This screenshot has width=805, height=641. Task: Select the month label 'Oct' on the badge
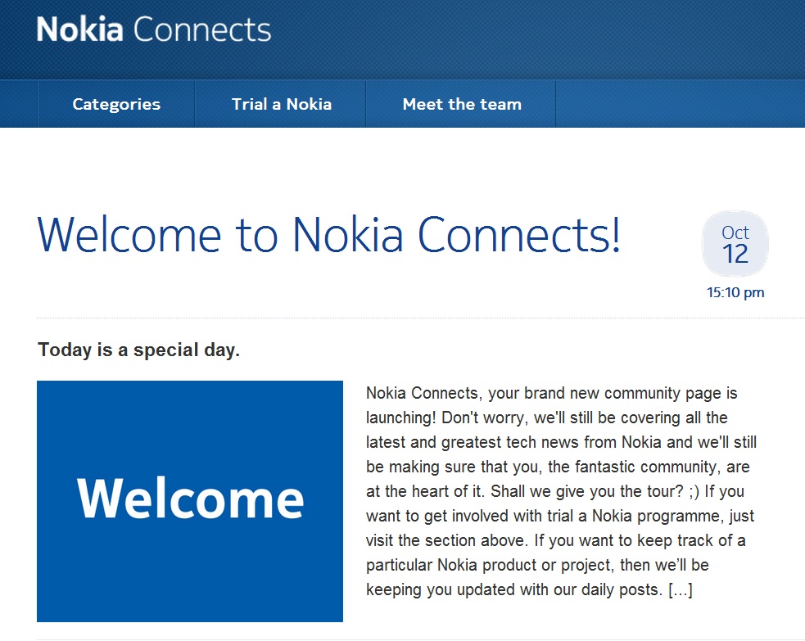coord(735,232)
